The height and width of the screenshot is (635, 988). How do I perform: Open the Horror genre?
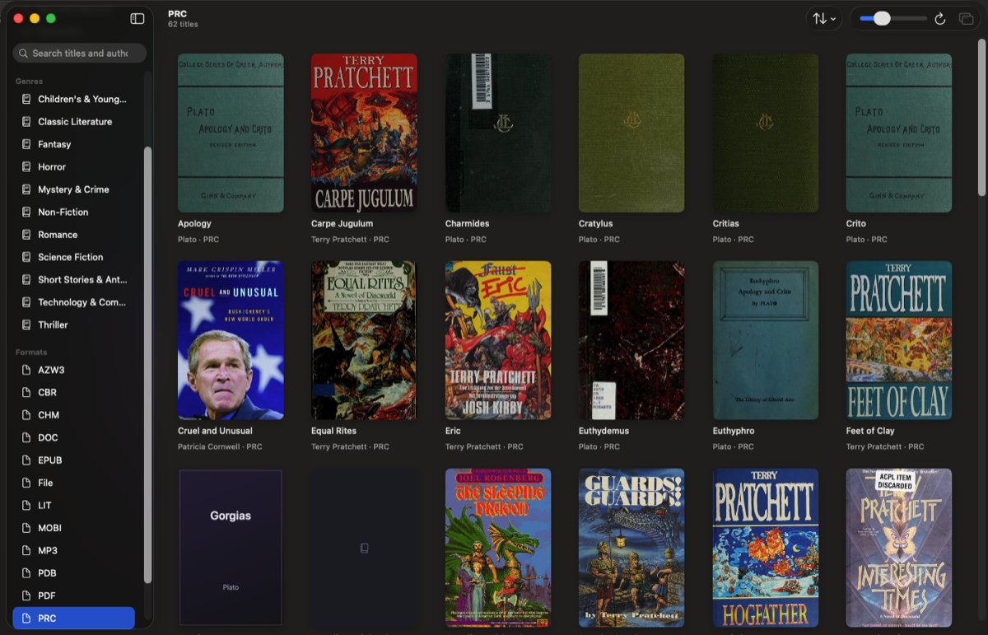[74, 166]
